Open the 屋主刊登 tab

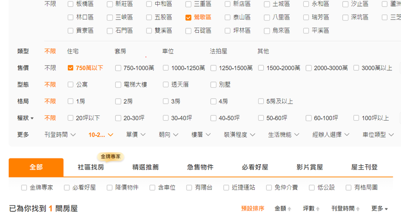pyautogui.click(x=364, y=167)
